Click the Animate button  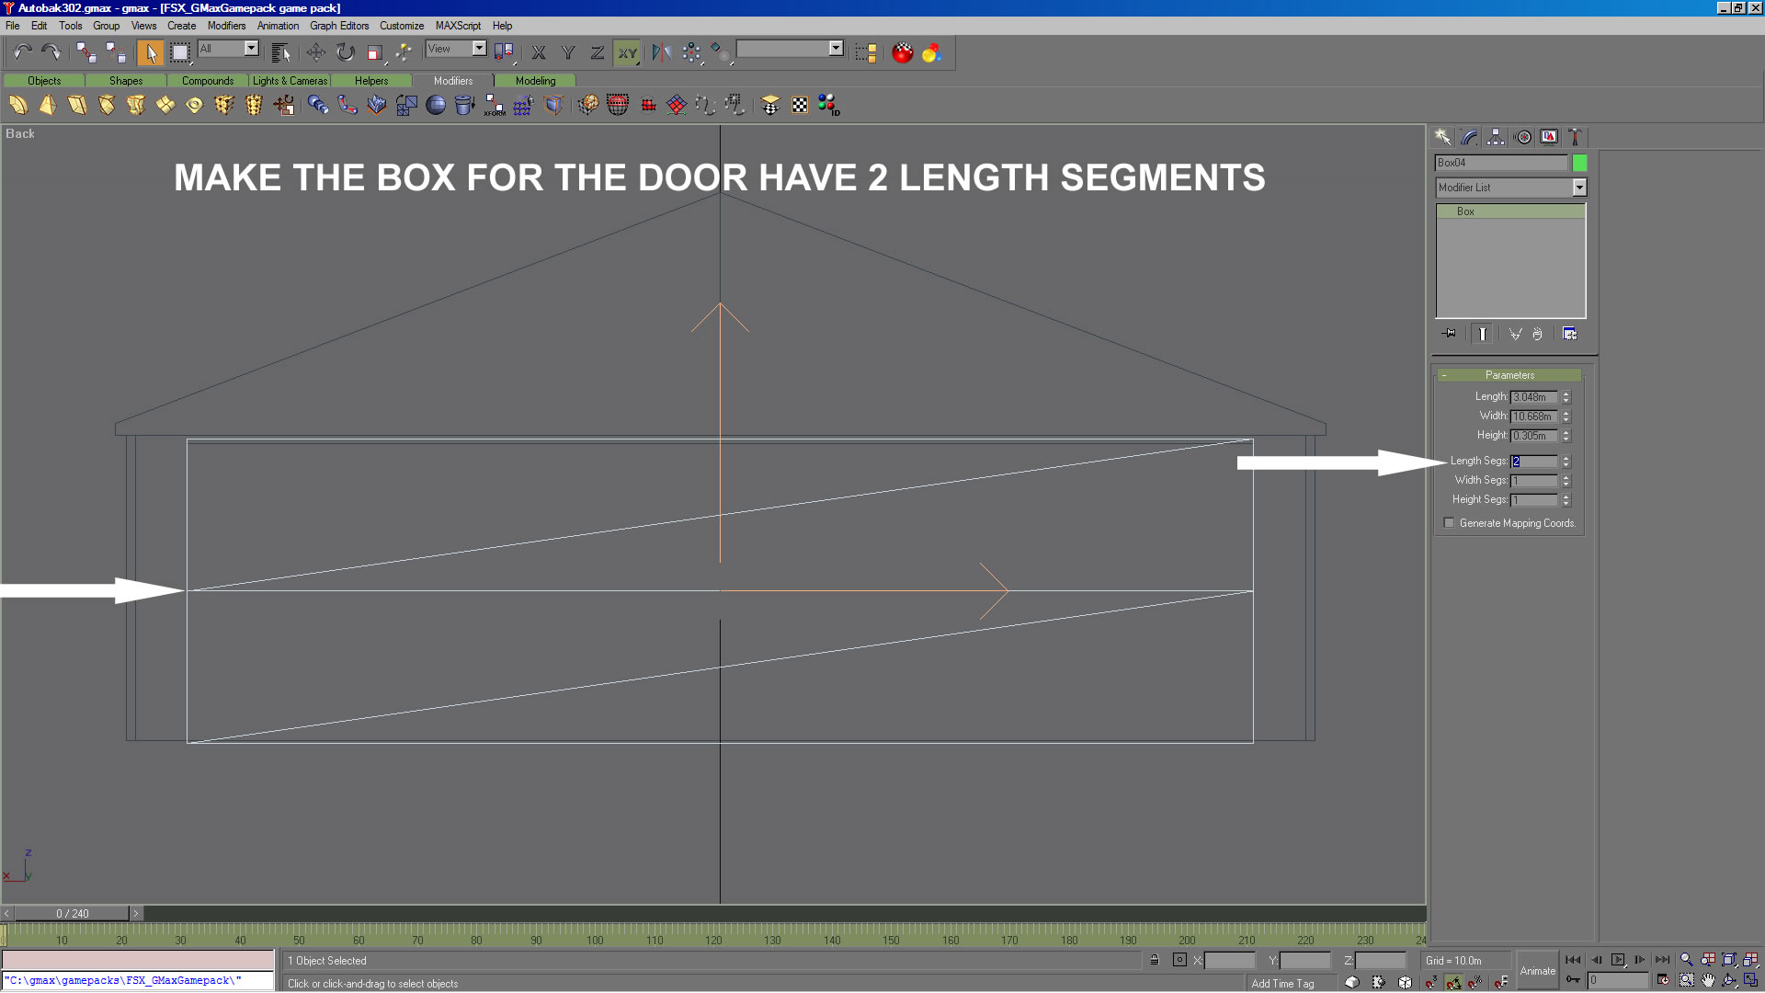[x=1537, y=971]
